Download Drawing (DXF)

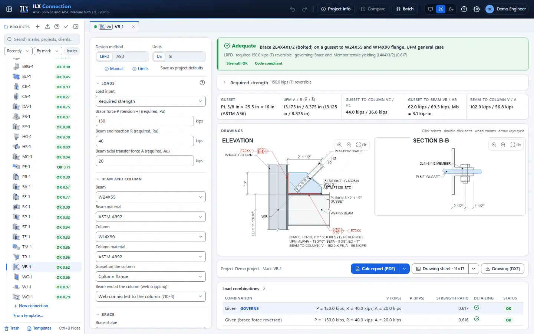(502, 269)
